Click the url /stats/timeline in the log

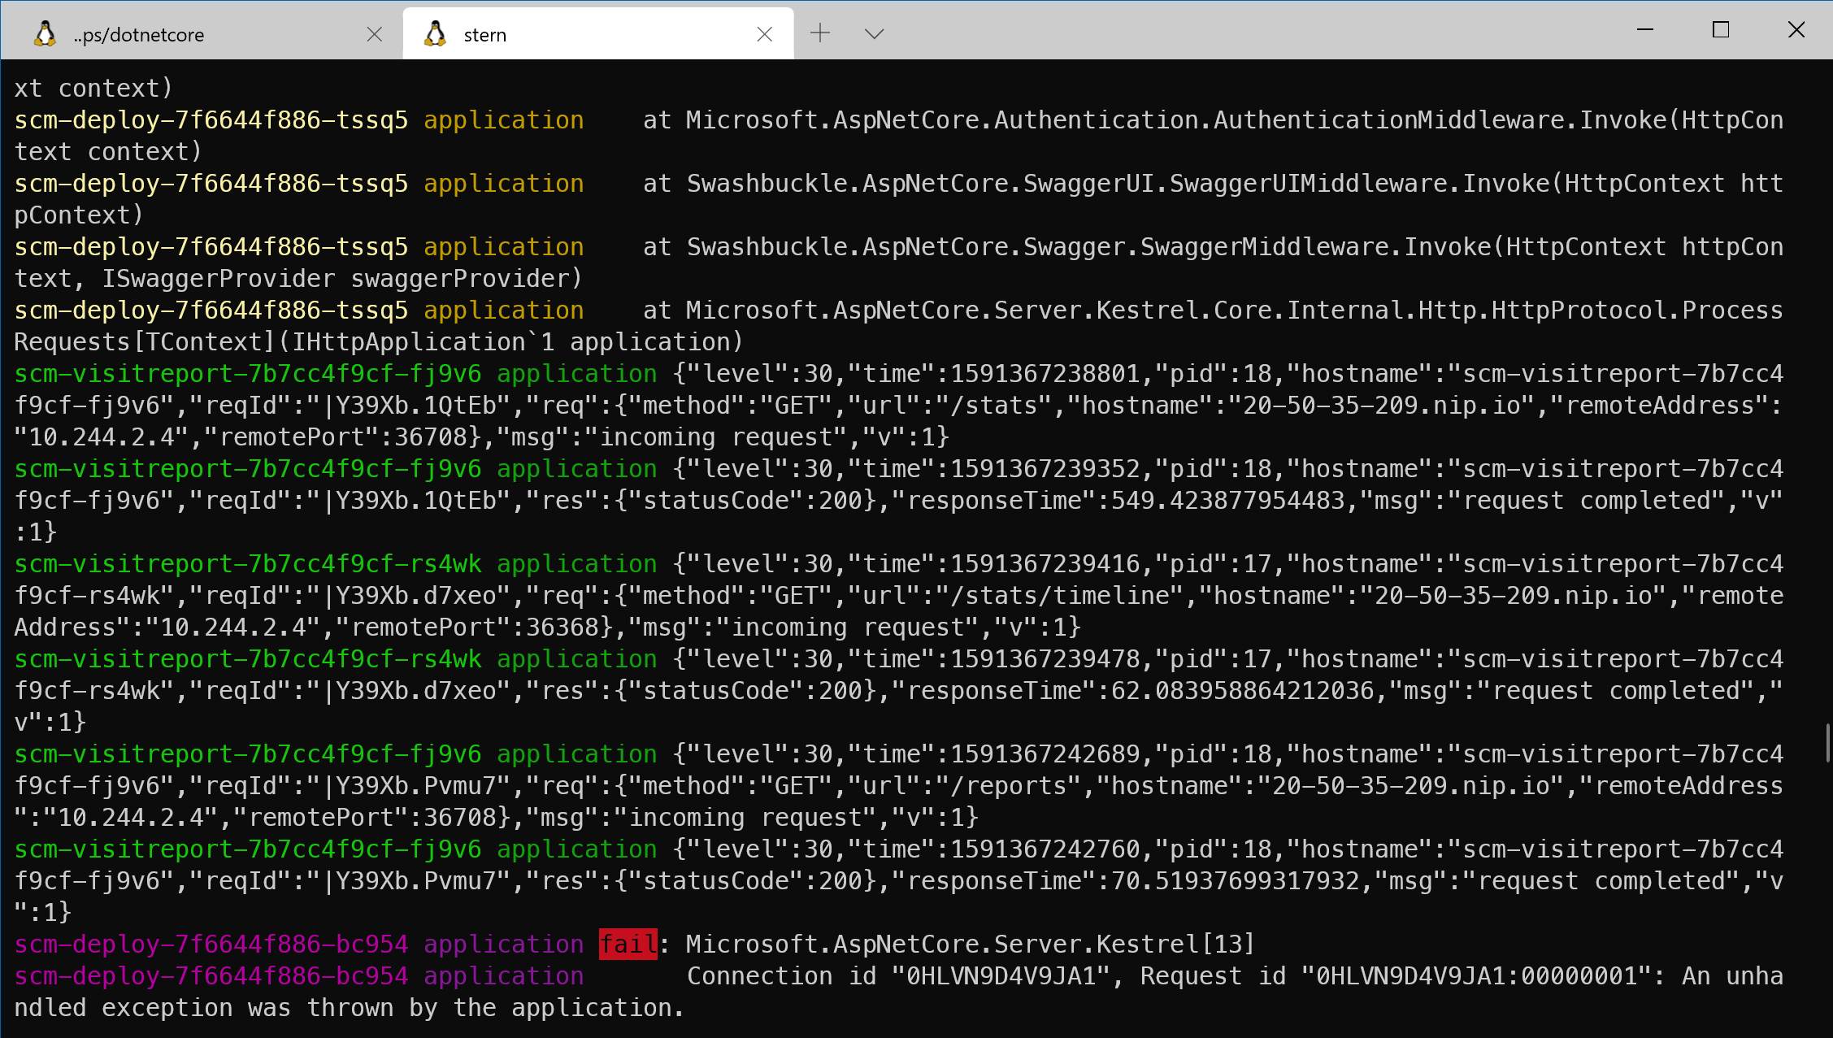(x=1057, y=595)
